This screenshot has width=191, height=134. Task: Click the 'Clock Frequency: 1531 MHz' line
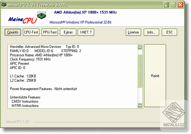pos(30,59)
